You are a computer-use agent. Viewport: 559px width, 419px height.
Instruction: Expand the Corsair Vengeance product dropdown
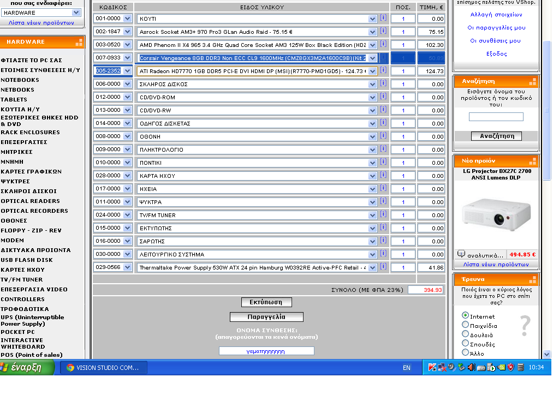pos(372,58)
